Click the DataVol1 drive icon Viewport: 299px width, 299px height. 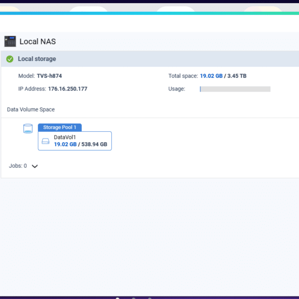45,141
